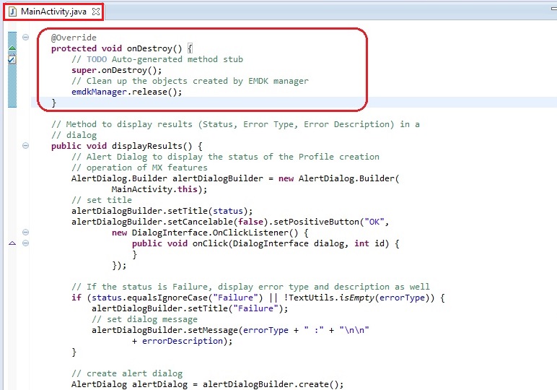This screenshot has height=390, width=557.
Task: Click the implements marker triangle beside onClick
Action: (12, 243)
